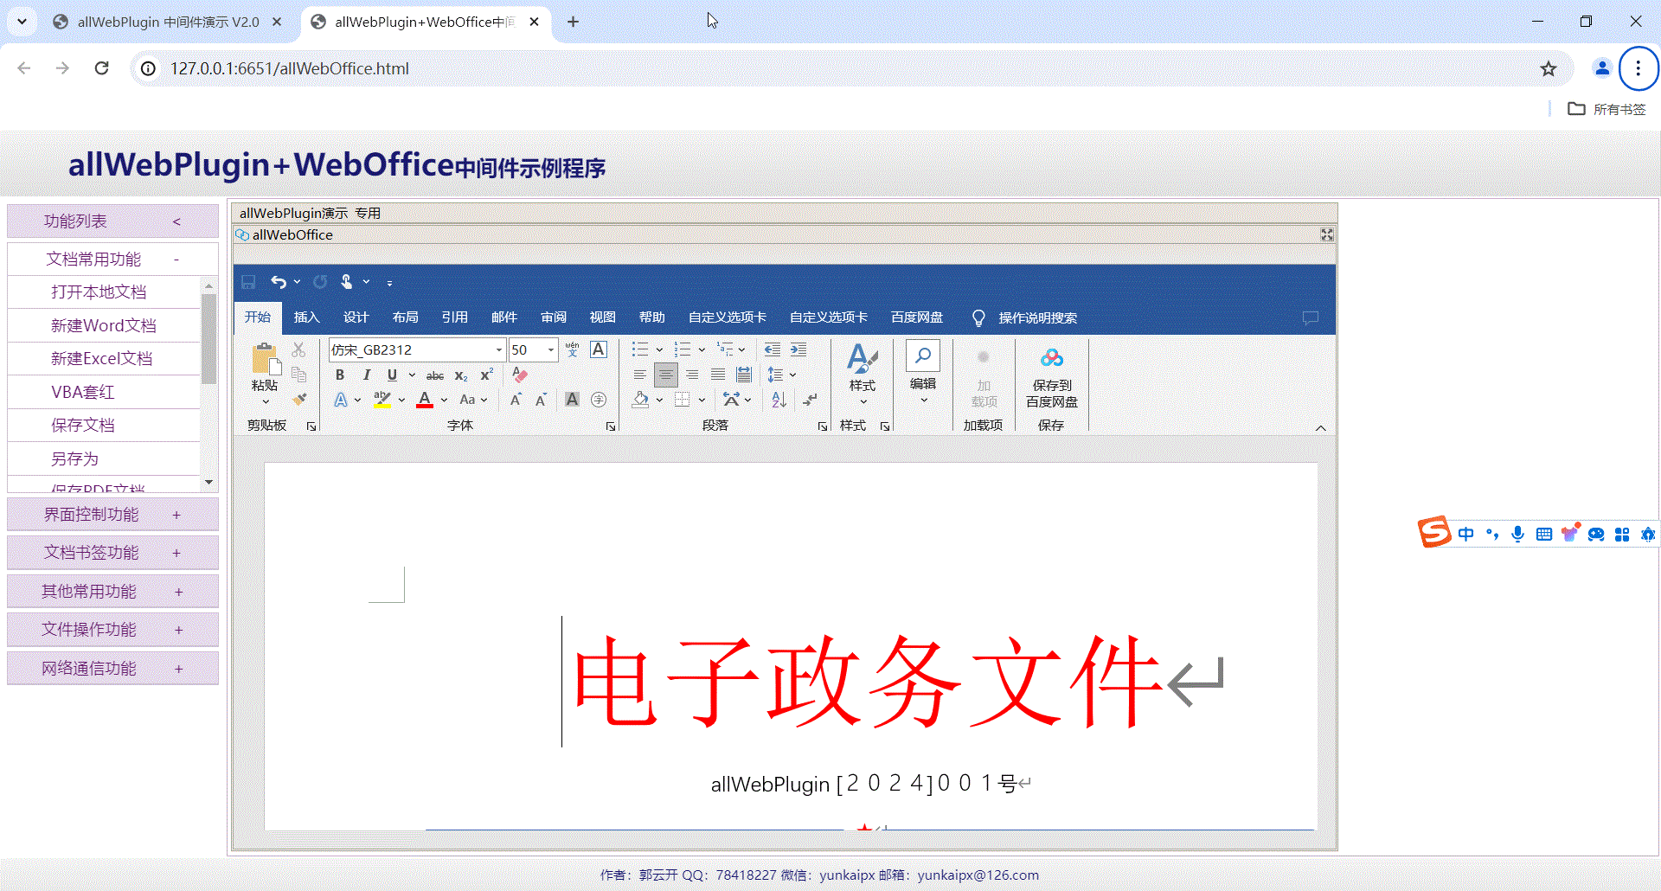Click the Cut scissors icon
Viewport: 1661px width, 891px height.
point(298,349)
